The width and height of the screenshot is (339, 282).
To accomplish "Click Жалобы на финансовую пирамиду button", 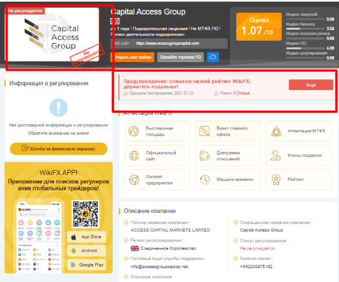I will 59,149.
